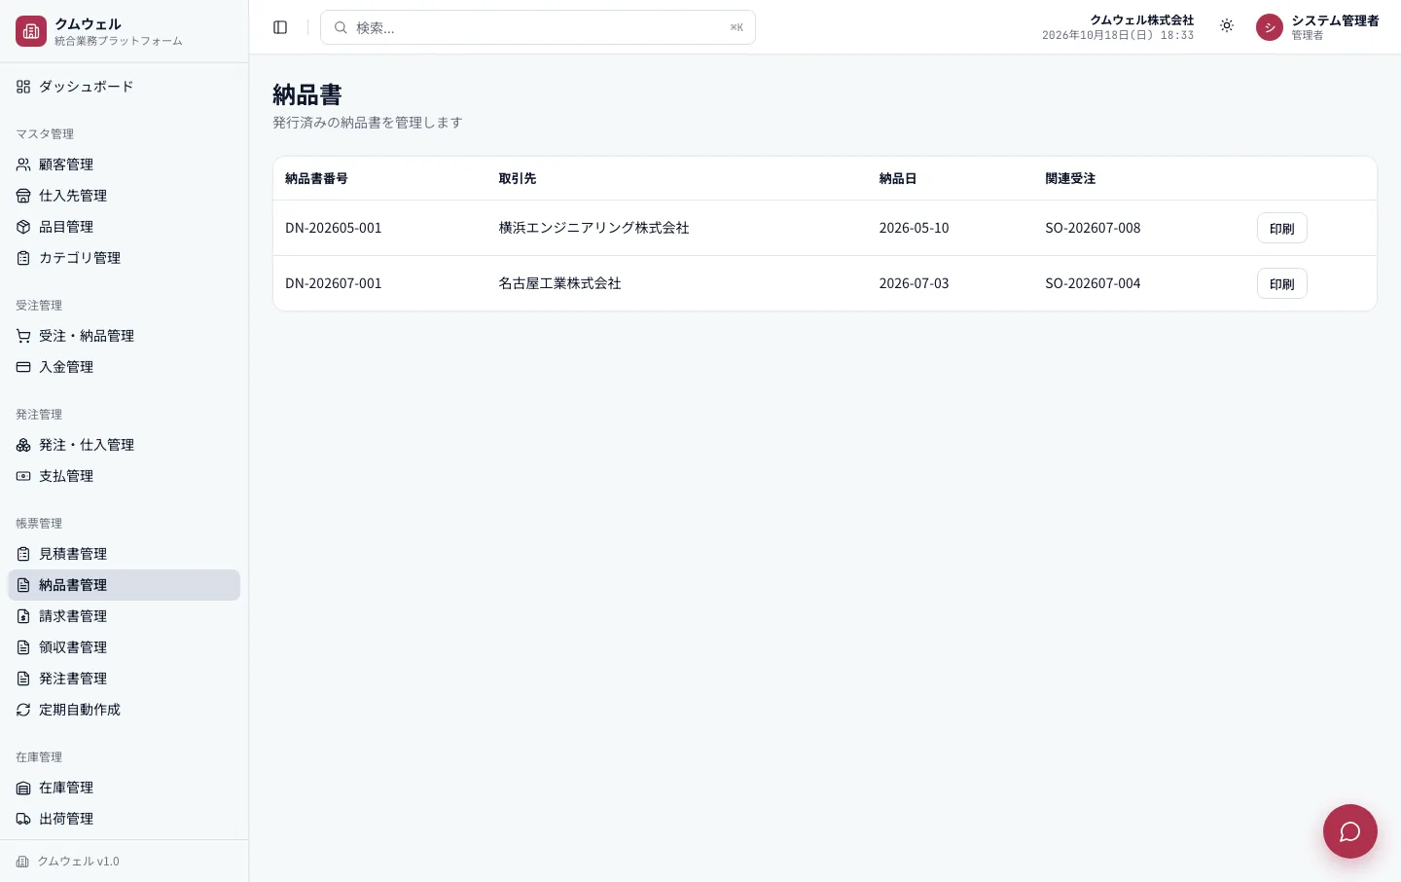The height and width of the screenshot is (882, 1401).
Task: Click the 関連受注 column header
Action: 1070,178
